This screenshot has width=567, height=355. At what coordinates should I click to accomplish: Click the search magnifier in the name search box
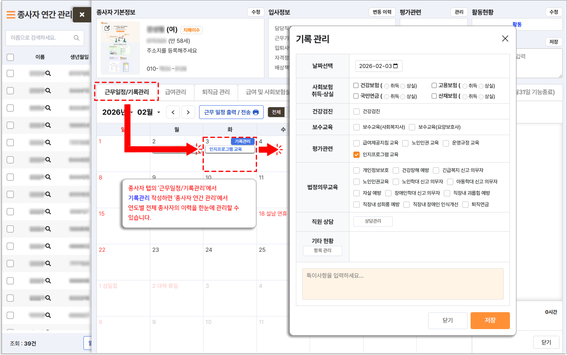76,38
